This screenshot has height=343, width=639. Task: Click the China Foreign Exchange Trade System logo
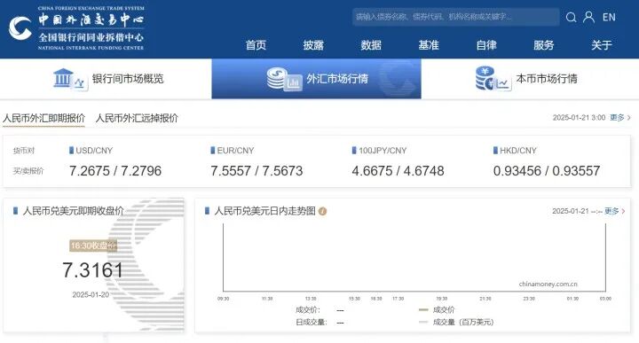coord(76,27)
